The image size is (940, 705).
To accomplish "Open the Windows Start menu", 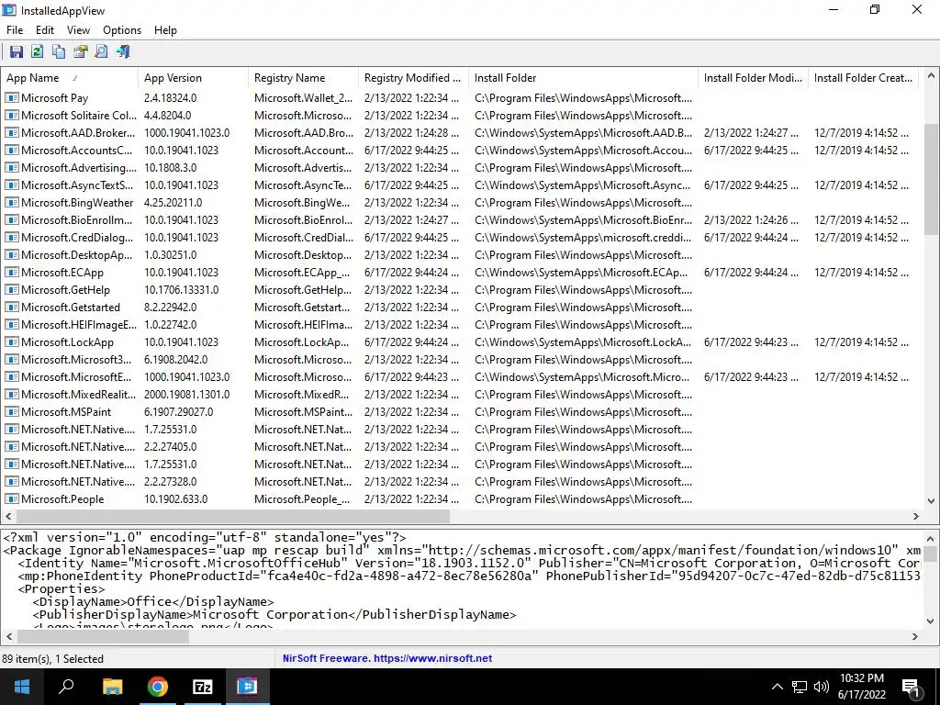I will (x=22, y=687).
